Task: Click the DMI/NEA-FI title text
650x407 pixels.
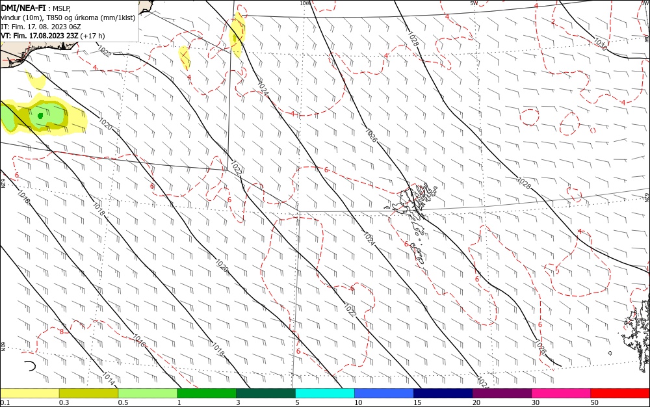Action: pyautogui.click(x=23, y=7)
